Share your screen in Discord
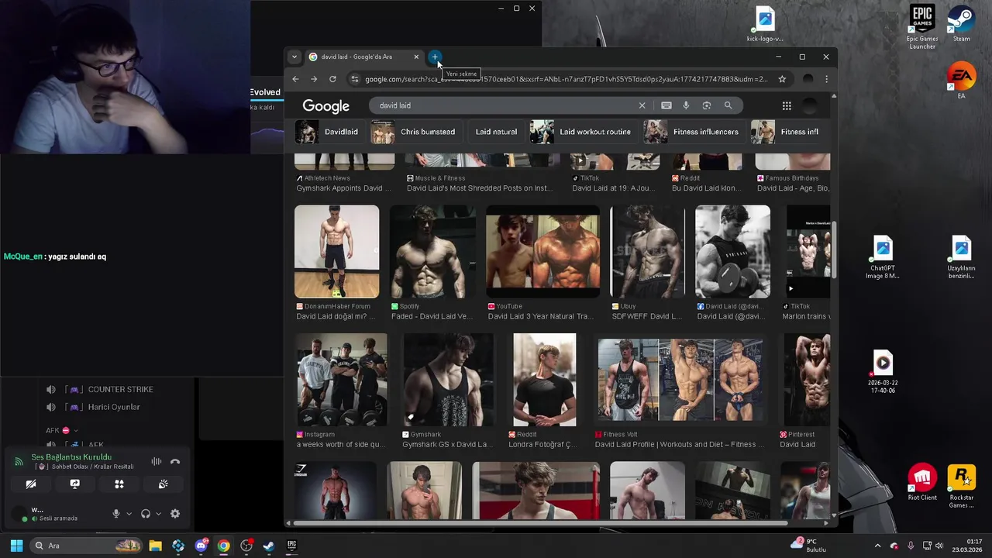The width and height of the screenshot is (992, 558). (75, 484)
